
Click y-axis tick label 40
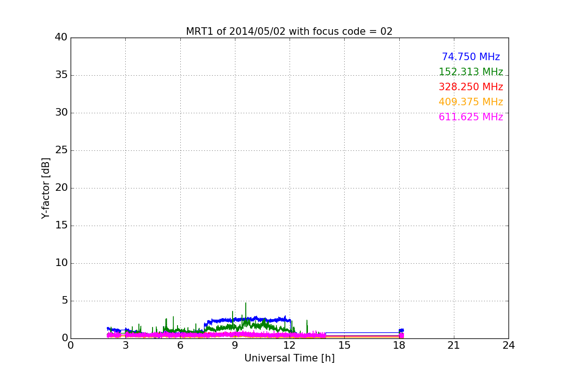(x=61, y=38)
